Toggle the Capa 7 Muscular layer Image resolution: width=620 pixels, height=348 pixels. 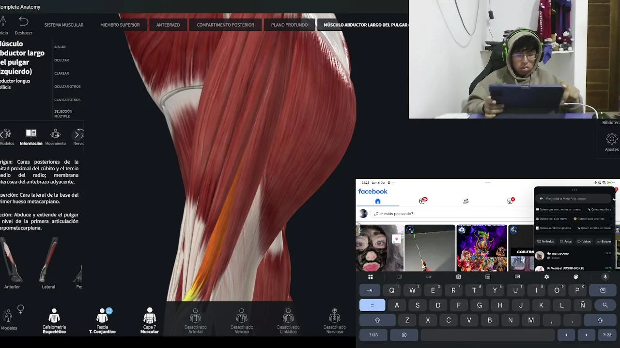tap(150, 321)
